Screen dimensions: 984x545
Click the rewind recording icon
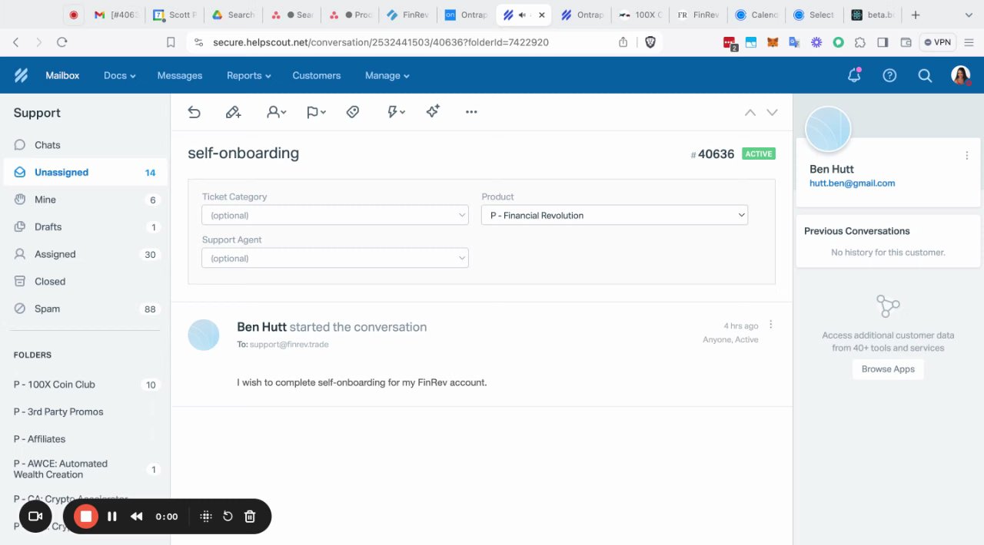137,517
